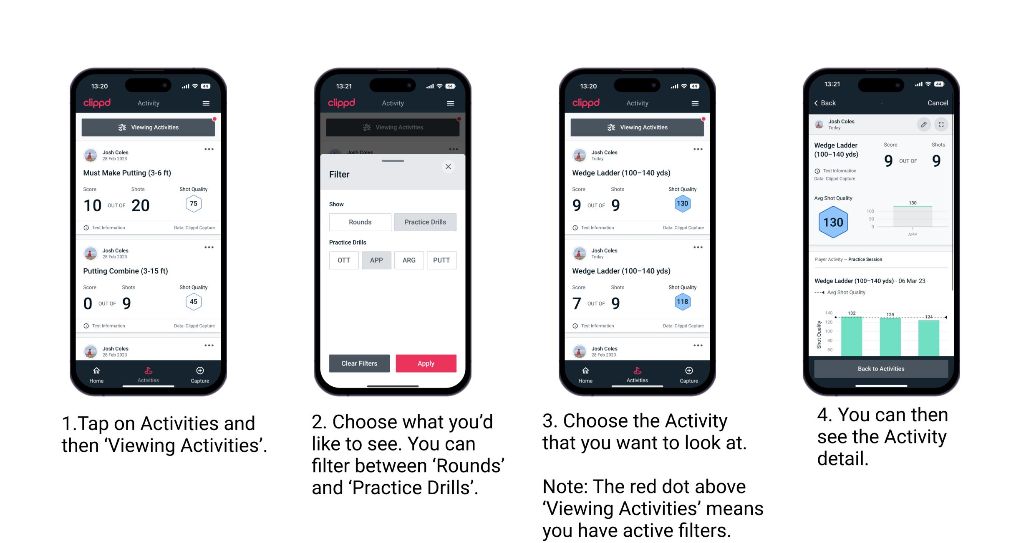Select 'Practice Drills' toggle in filter panel
The height and width of the screenshot is (543, 1011).
424,221
